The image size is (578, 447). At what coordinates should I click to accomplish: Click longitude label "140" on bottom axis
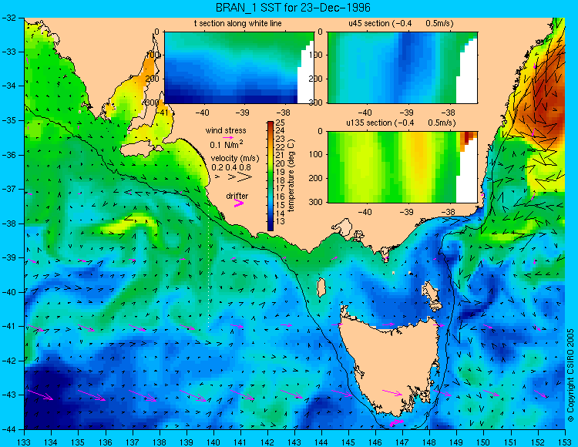pyautogui.click(x=213, y=442)
